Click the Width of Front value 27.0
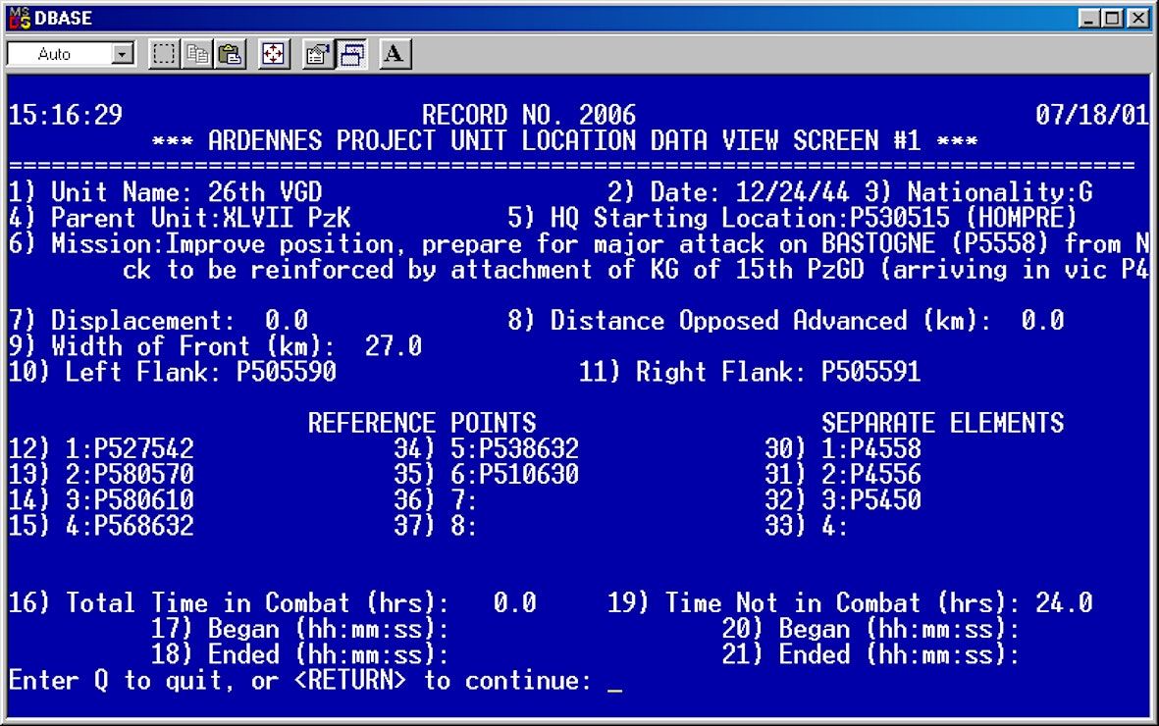This screenshot has height=726, width=1159. tap(393, 345)
